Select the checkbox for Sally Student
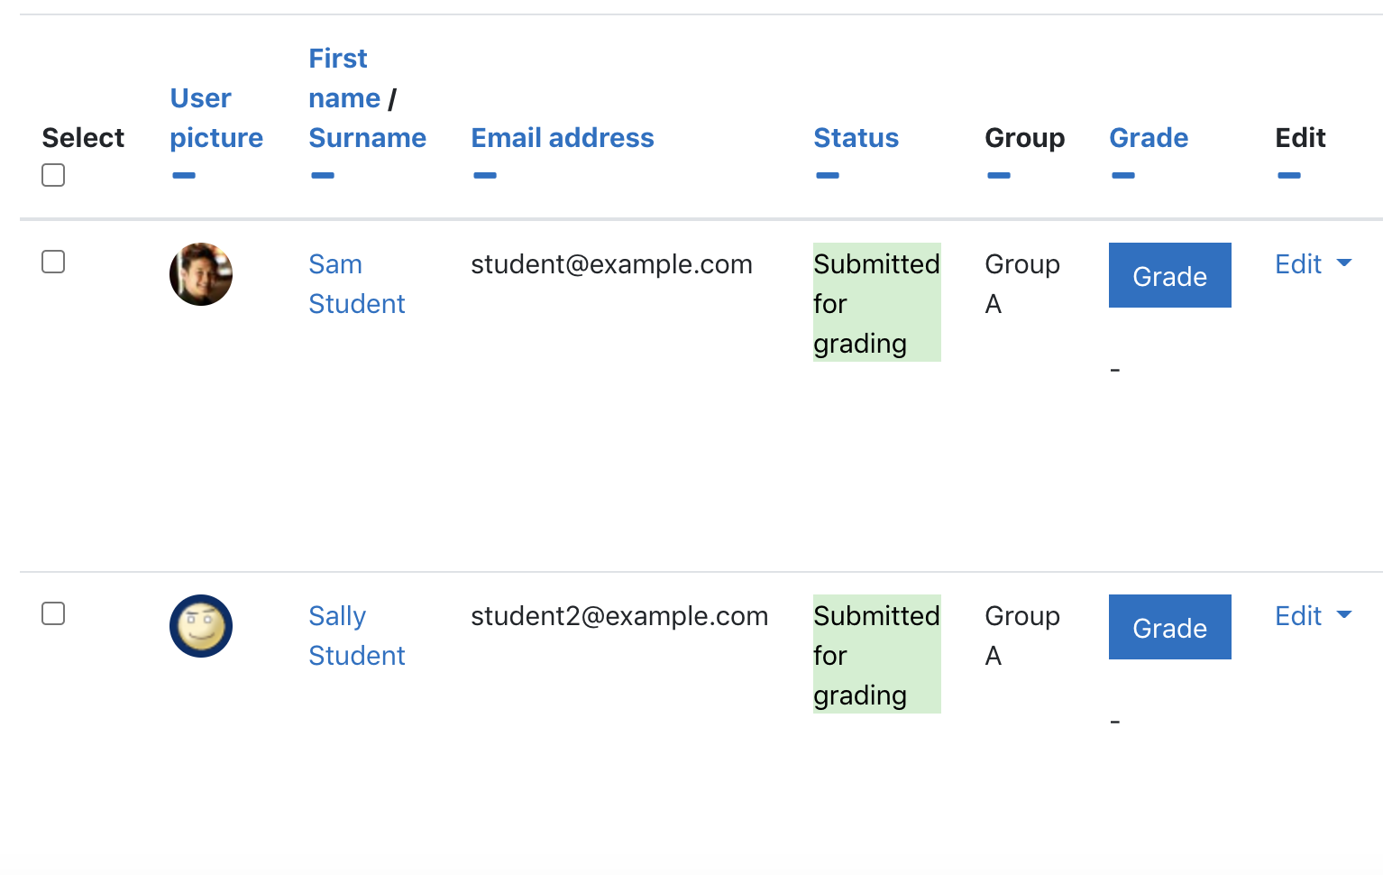The height and width of the screenshot is (875, 1383). [53, 613]
